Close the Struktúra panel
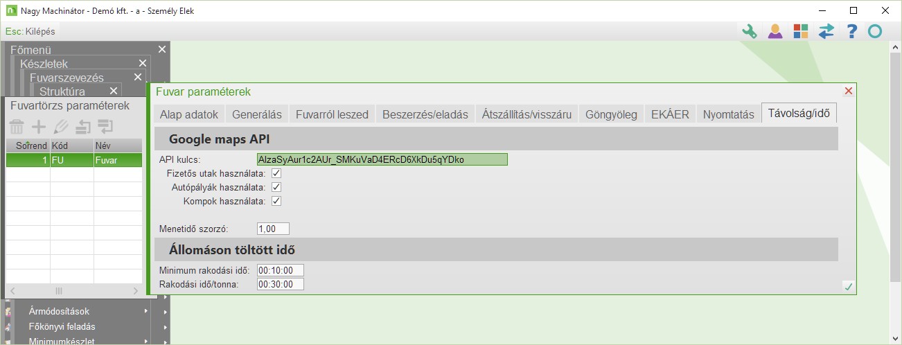Screen dimensions: 902x345 114,91
